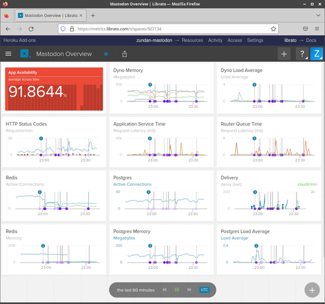Click the librato link in header

click(291, 40)
